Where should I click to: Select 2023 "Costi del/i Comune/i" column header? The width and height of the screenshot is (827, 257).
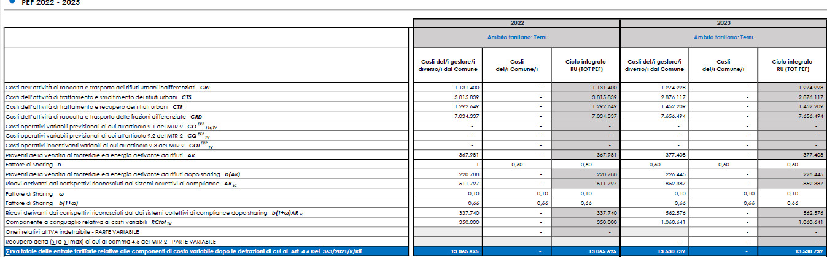[x=723, y=65]
